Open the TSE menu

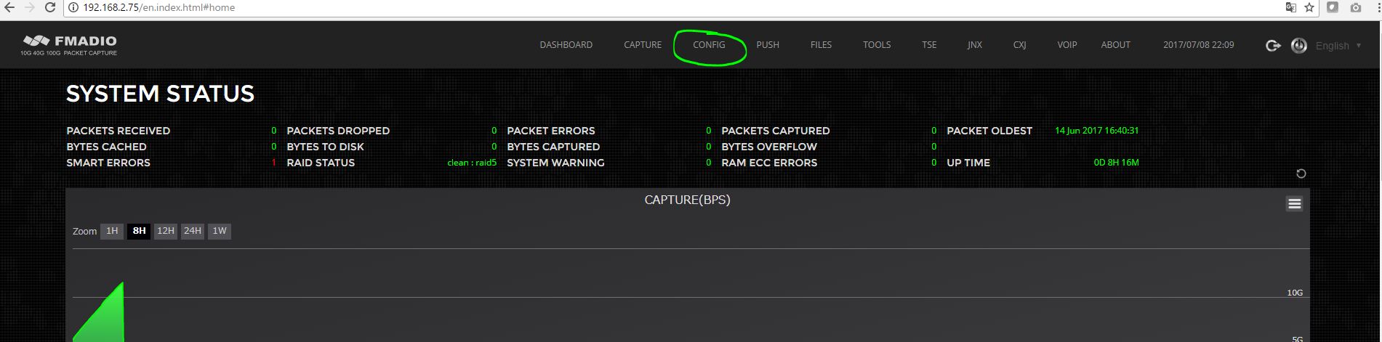point(929,45)
